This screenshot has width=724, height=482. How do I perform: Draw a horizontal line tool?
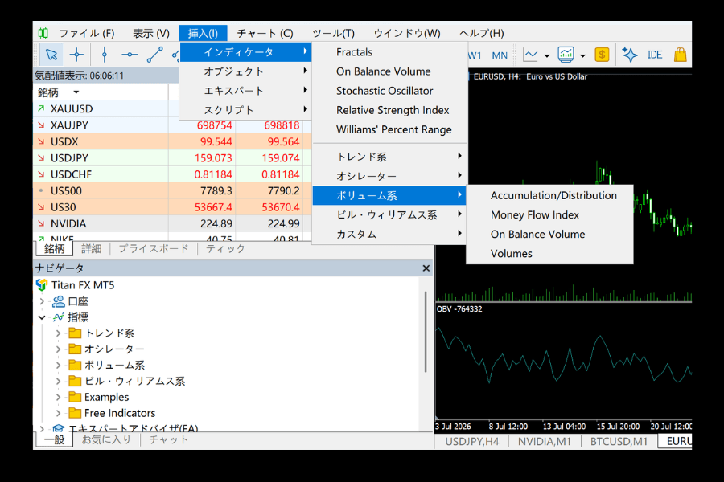click(x=130, y=55)
